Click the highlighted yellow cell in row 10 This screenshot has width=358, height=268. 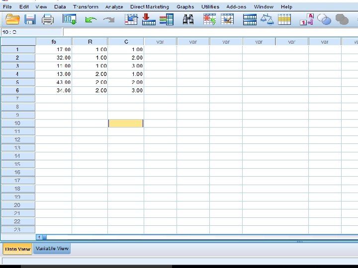(126, 123)
